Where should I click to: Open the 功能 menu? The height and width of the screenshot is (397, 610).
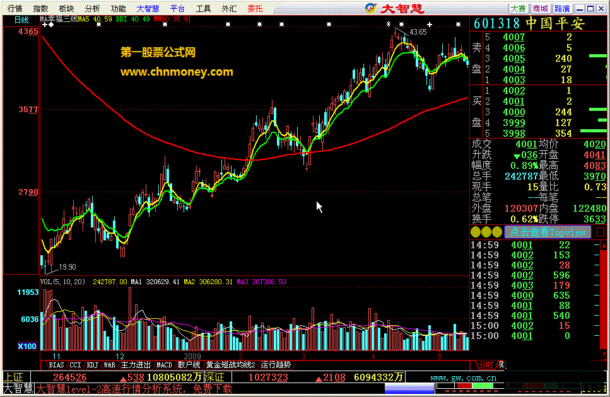[x=118, y=8]
